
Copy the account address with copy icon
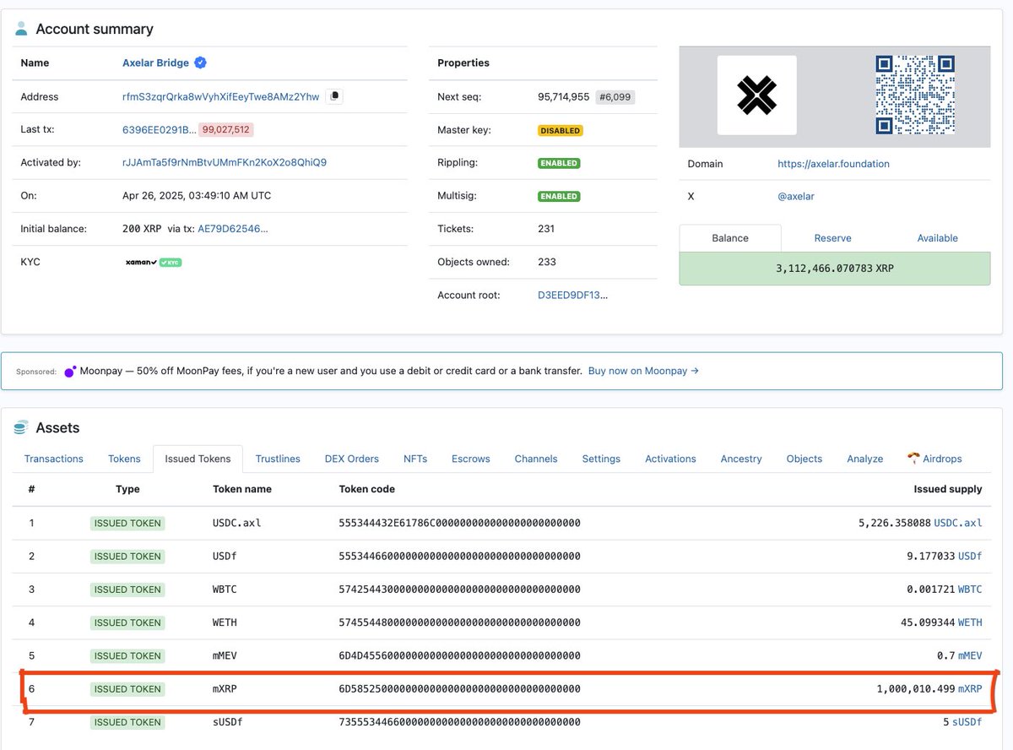[334, 96]
